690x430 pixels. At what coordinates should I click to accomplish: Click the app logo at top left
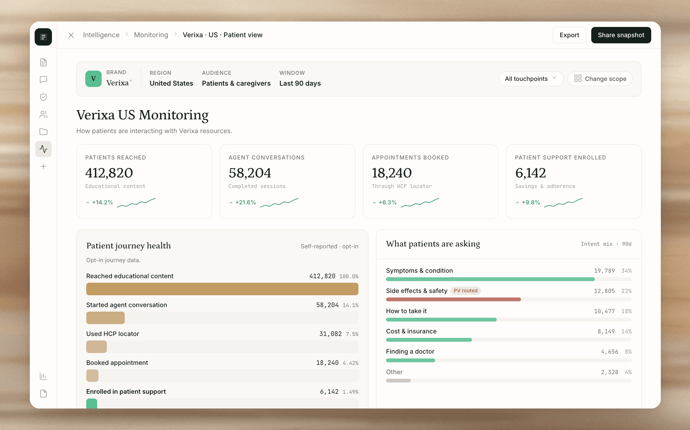click(x=43, y=37)
